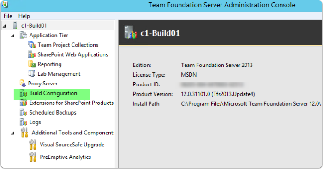Click the blurred Product ID value

212,84
